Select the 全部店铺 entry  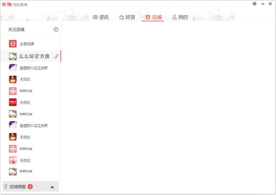tap(31, 44)
